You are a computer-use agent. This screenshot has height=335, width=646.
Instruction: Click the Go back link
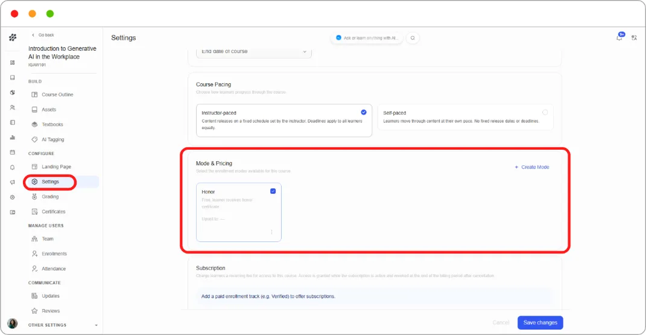click(43, 35)
